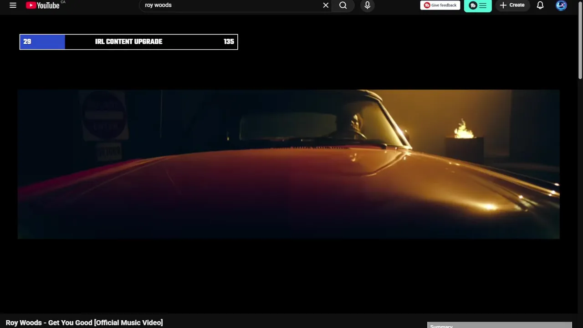The height and width of the screenshot is (328, 583).
Task: Click the page vertical scrollbar thumb
Action: [x=580, y=40]
